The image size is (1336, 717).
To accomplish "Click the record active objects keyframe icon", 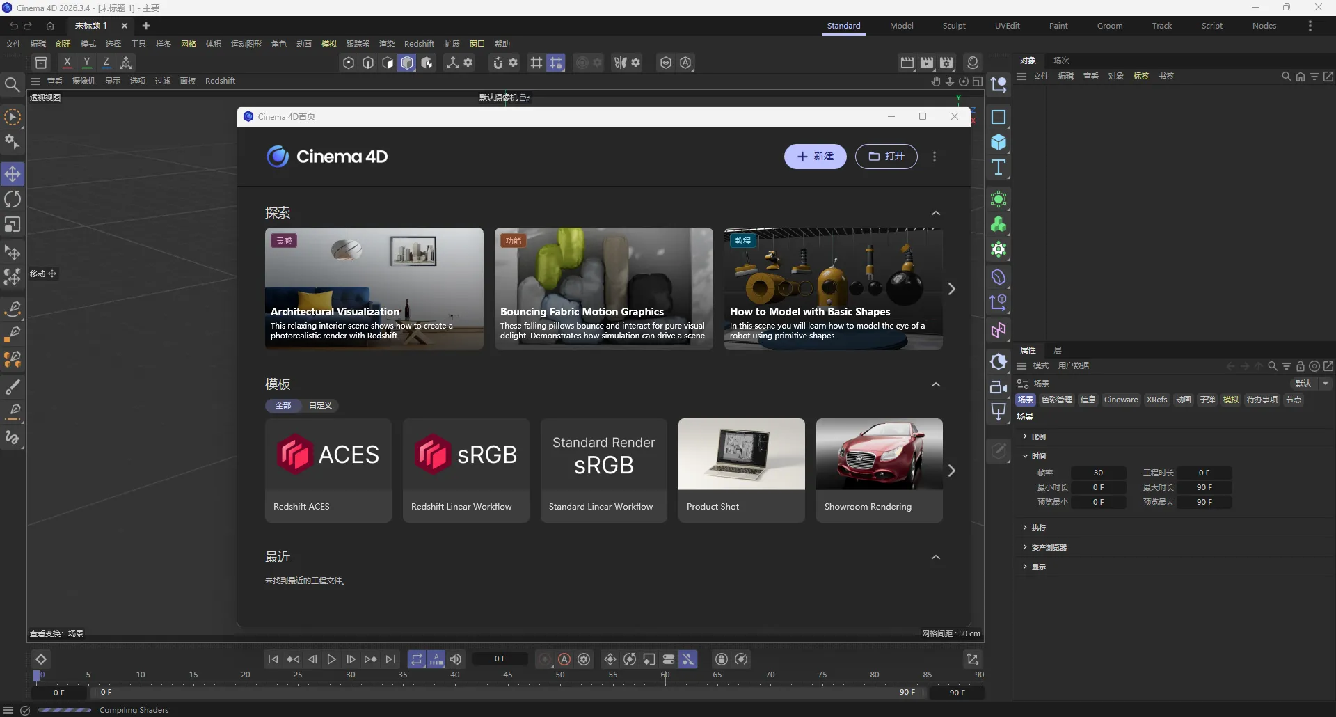I will click(x=545, y=659).
